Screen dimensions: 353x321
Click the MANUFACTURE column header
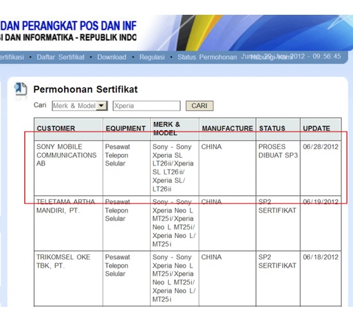227,128
